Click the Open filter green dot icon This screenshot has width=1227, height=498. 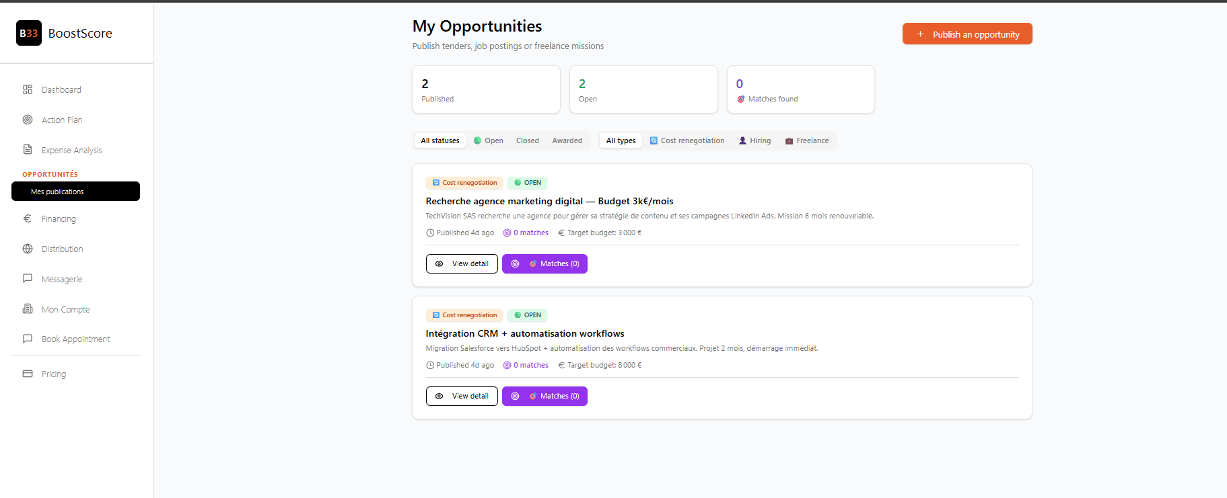478,140
